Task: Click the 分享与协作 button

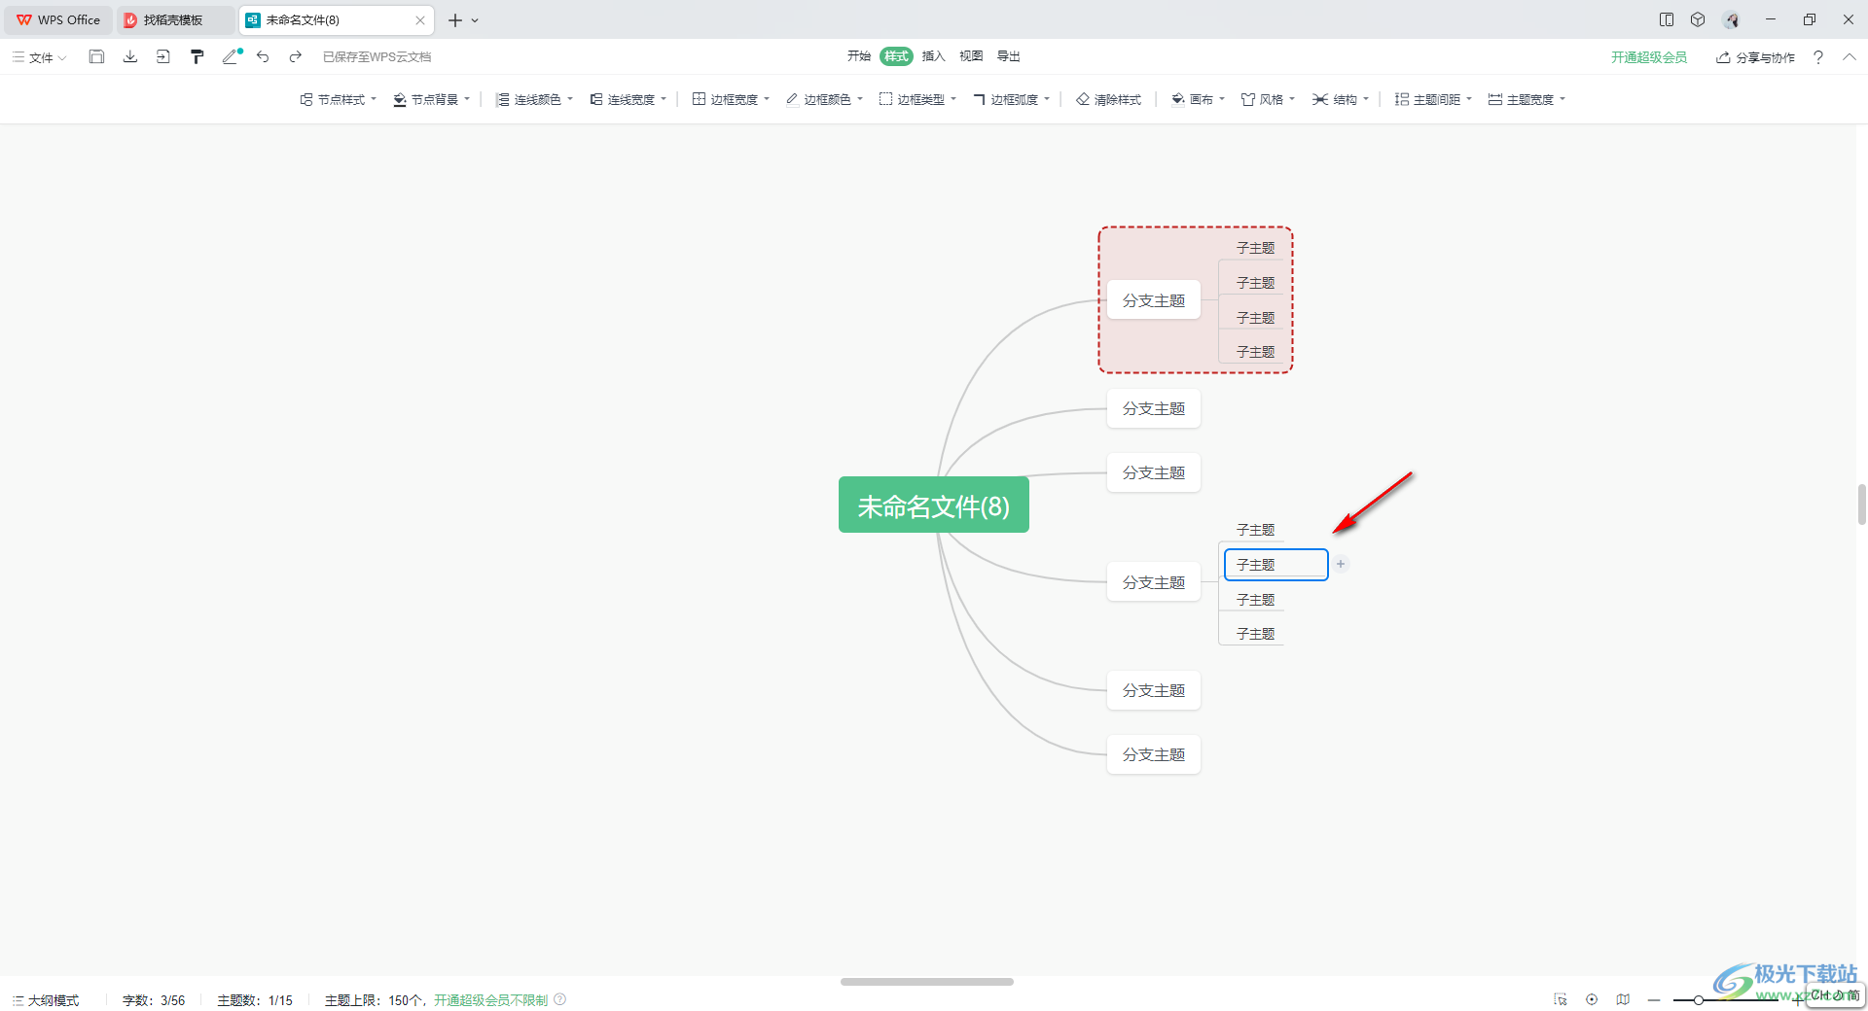Action: (x=1755, y=57)
